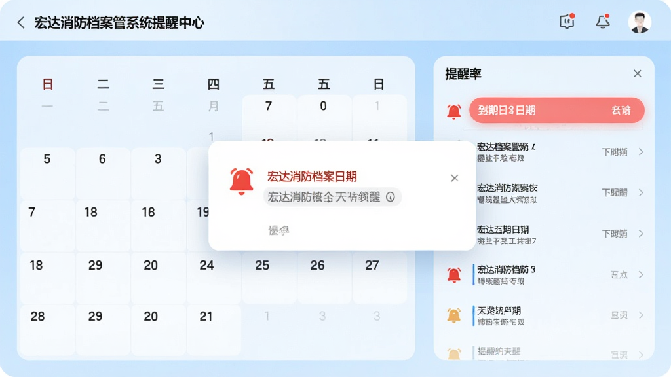This screenshot has height=377, width=671.
Task: Click the info icon in popup subtitle
Action: 391,197
